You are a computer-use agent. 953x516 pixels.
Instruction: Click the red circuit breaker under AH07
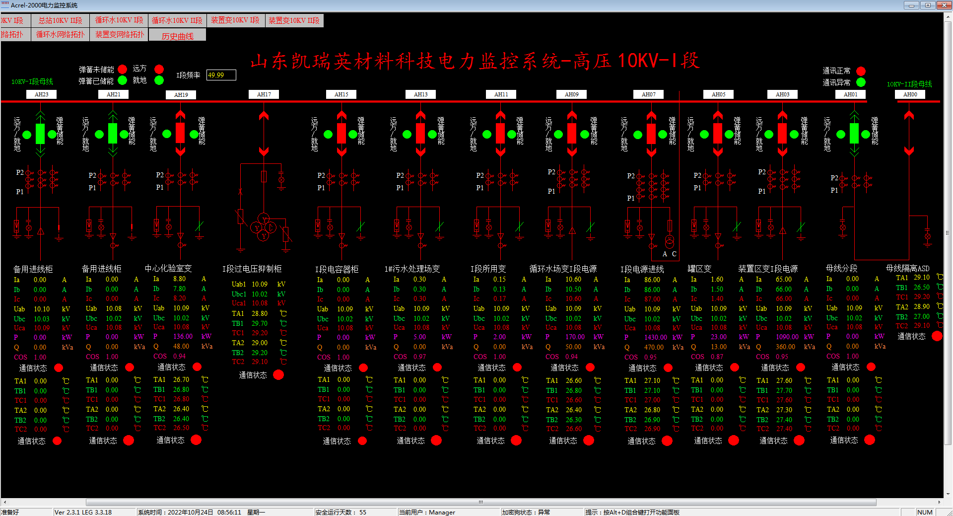pos(651,134)
